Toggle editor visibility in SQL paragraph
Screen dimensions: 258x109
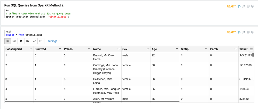tap(244, 32)
